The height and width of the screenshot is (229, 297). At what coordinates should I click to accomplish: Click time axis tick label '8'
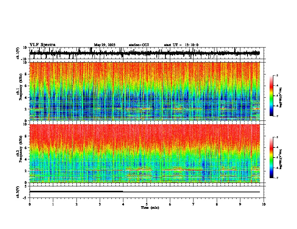click(x=217, y=204)
